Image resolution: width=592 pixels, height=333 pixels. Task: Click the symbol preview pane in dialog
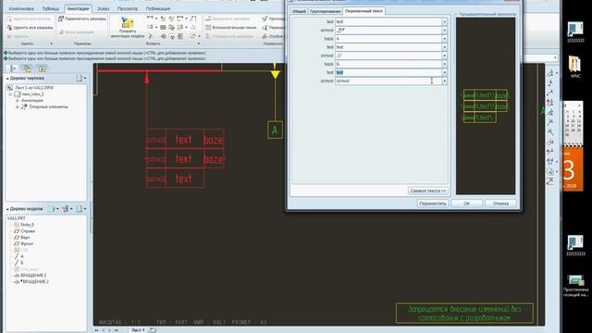click(x=486, y=105)
